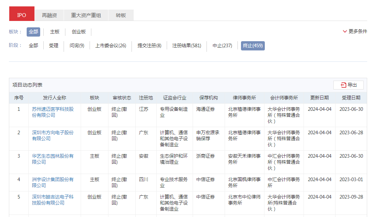
Task: Show 问询(9) stage projects
Action: (x=77, y=46)
